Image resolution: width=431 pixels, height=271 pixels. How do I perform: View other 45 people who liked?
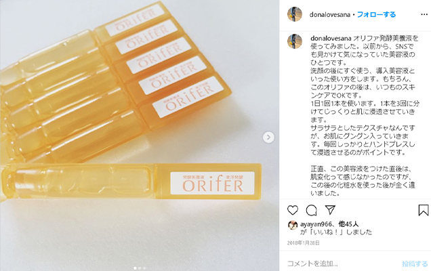[x=348, y=224]
